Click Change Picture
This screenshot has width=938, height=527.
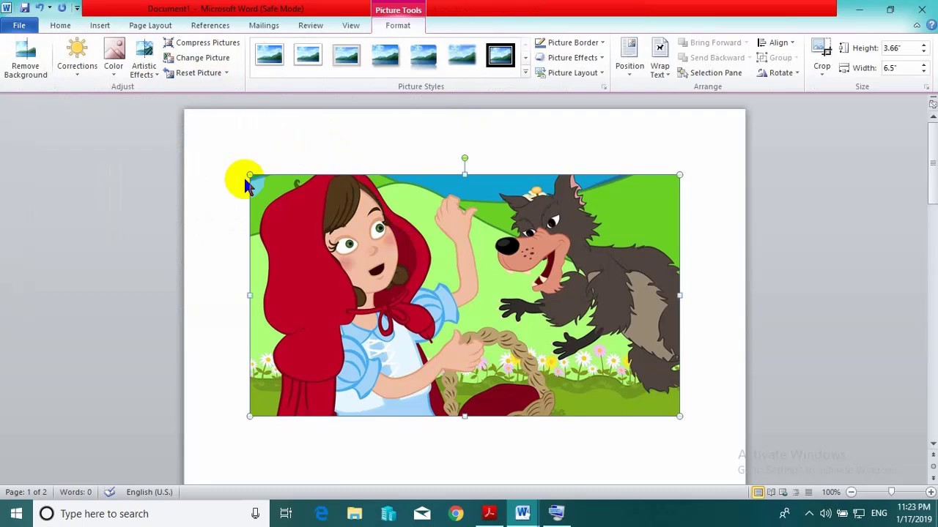point(196,58)
